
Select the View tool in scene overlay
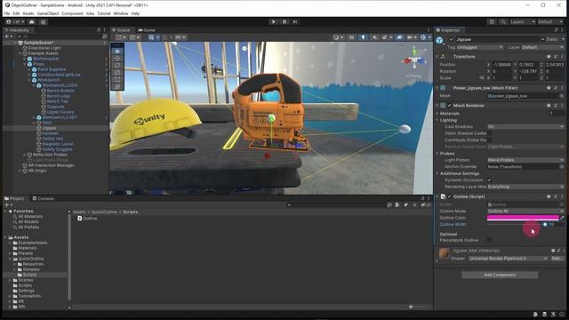(117, 52)
